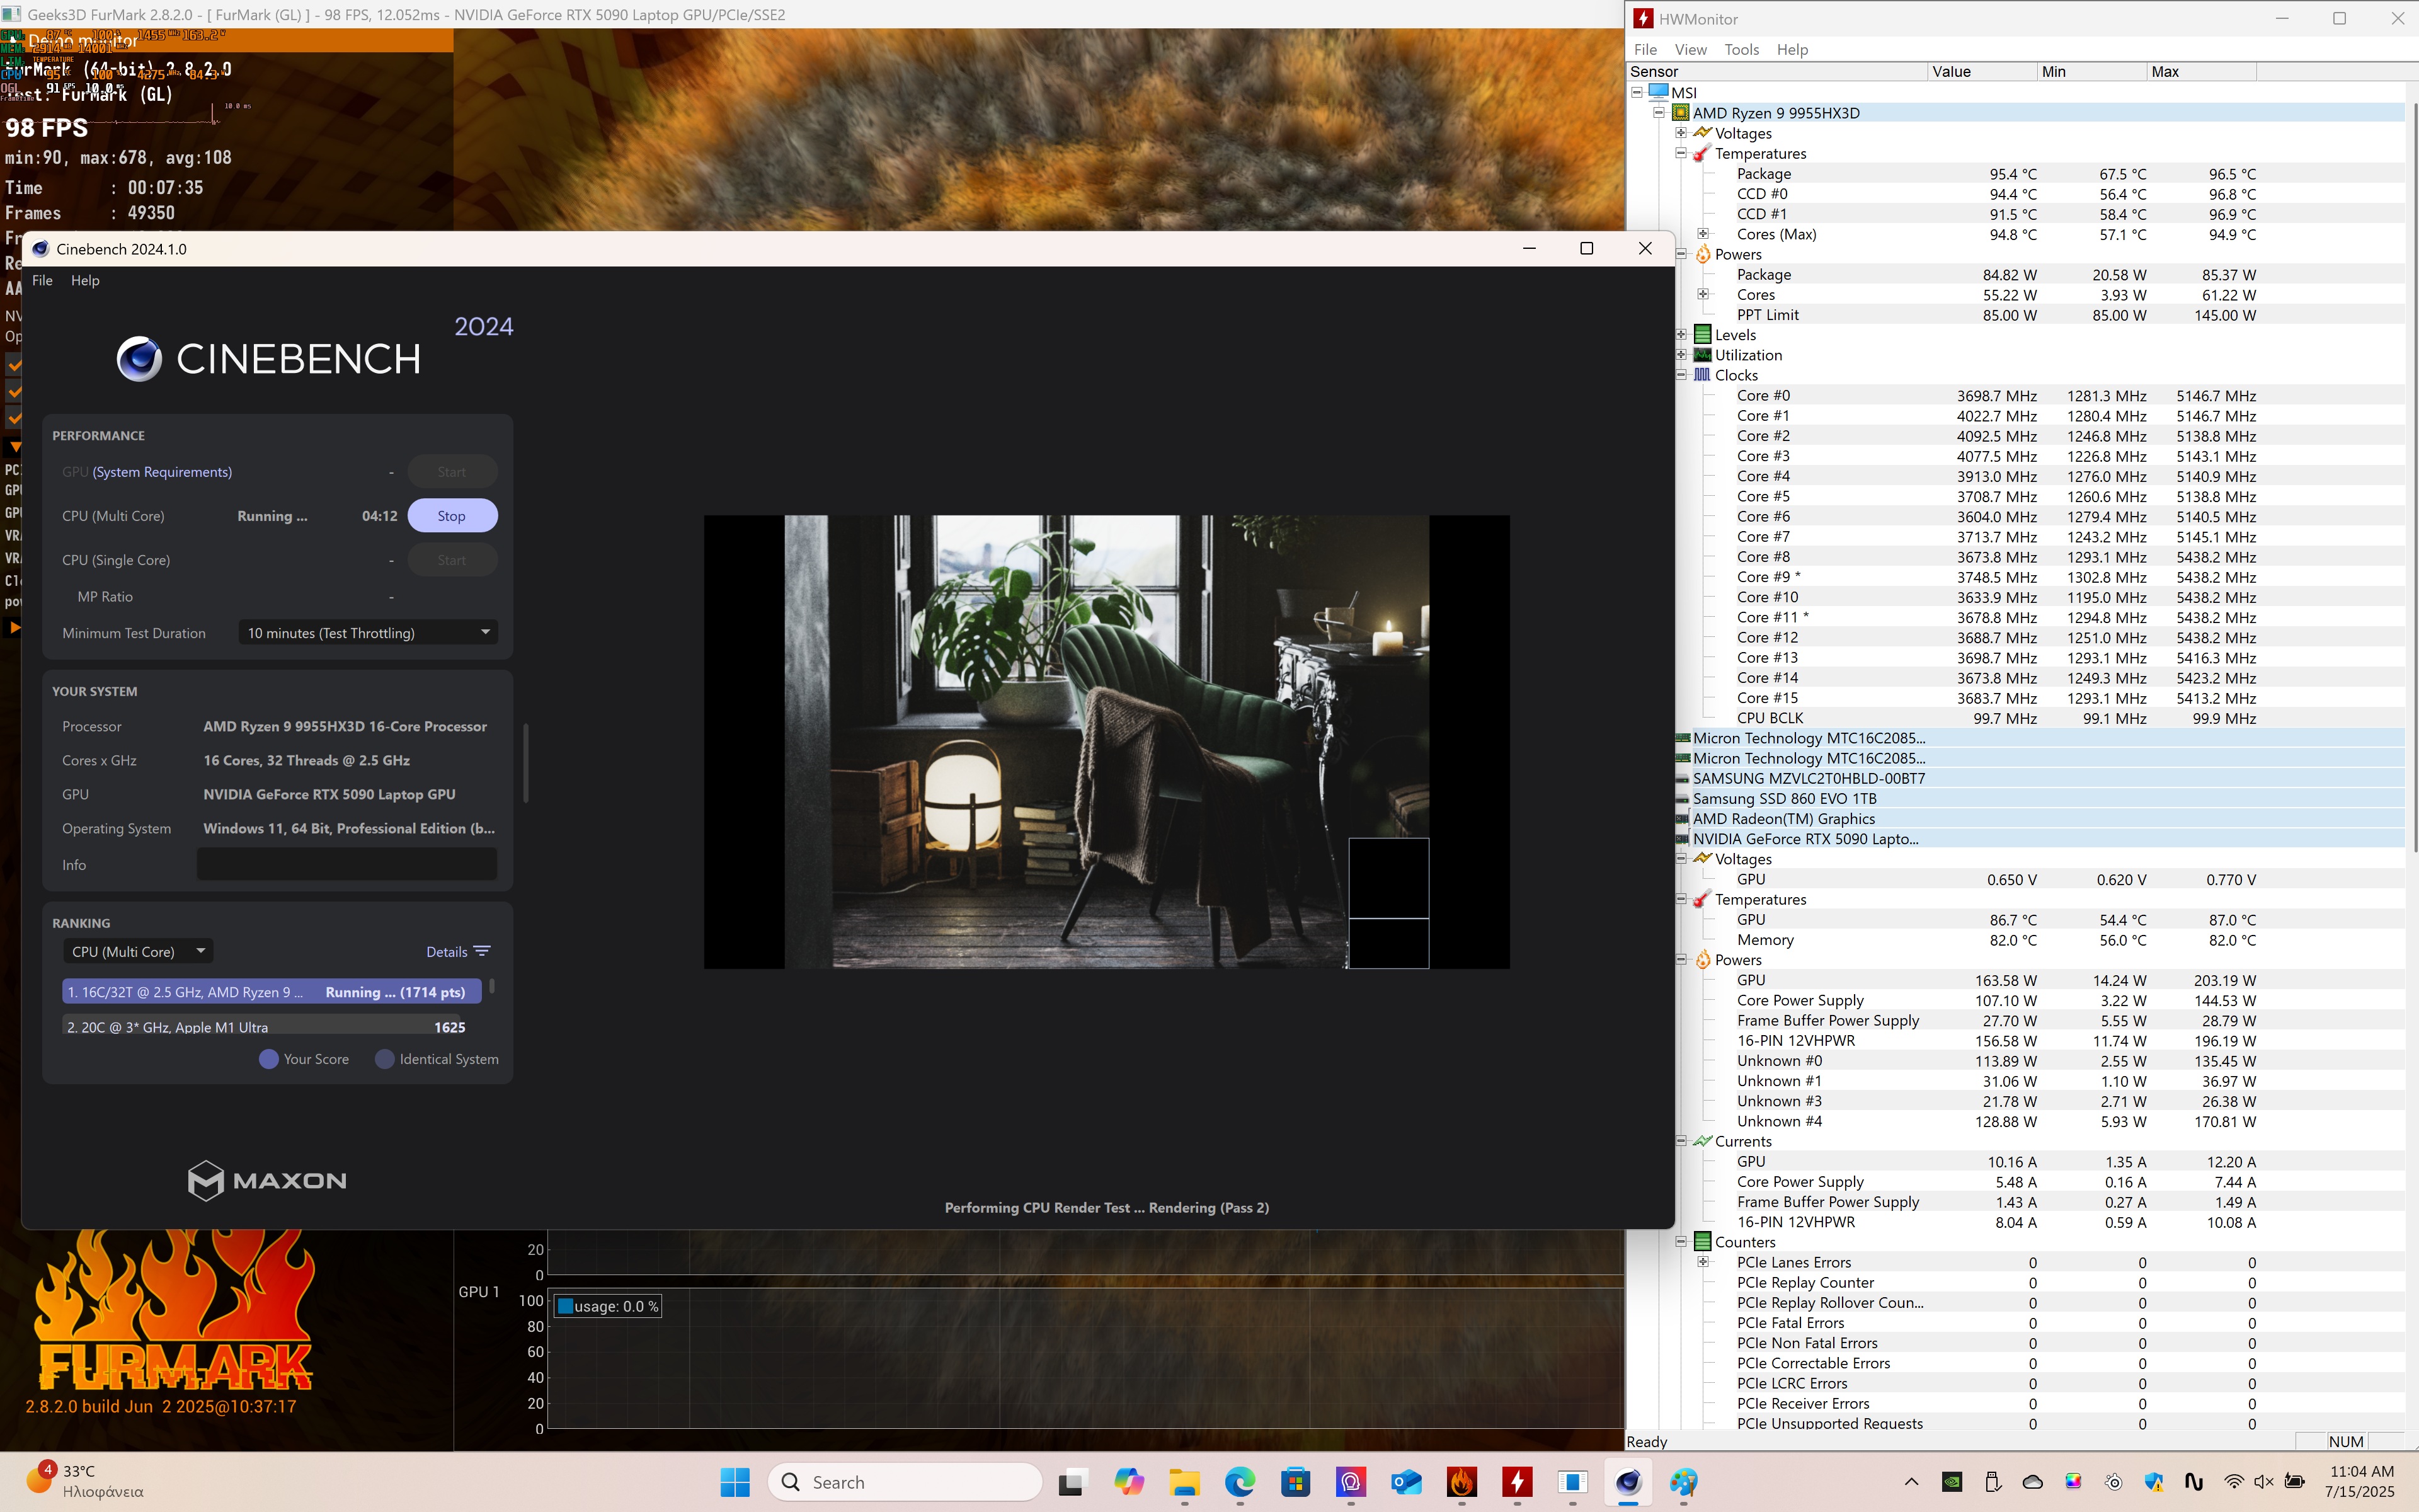The image size is (2419, 1512).
Task: Collapse the AMD Ryzen 9 9955HX3D node
Action: [1659, 112]
